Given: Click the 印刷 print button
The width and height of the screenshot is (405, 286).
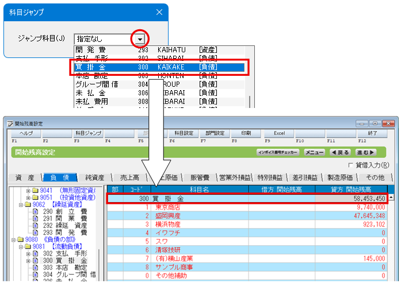Looking at the screenshot, I should (x=246, y=133).
